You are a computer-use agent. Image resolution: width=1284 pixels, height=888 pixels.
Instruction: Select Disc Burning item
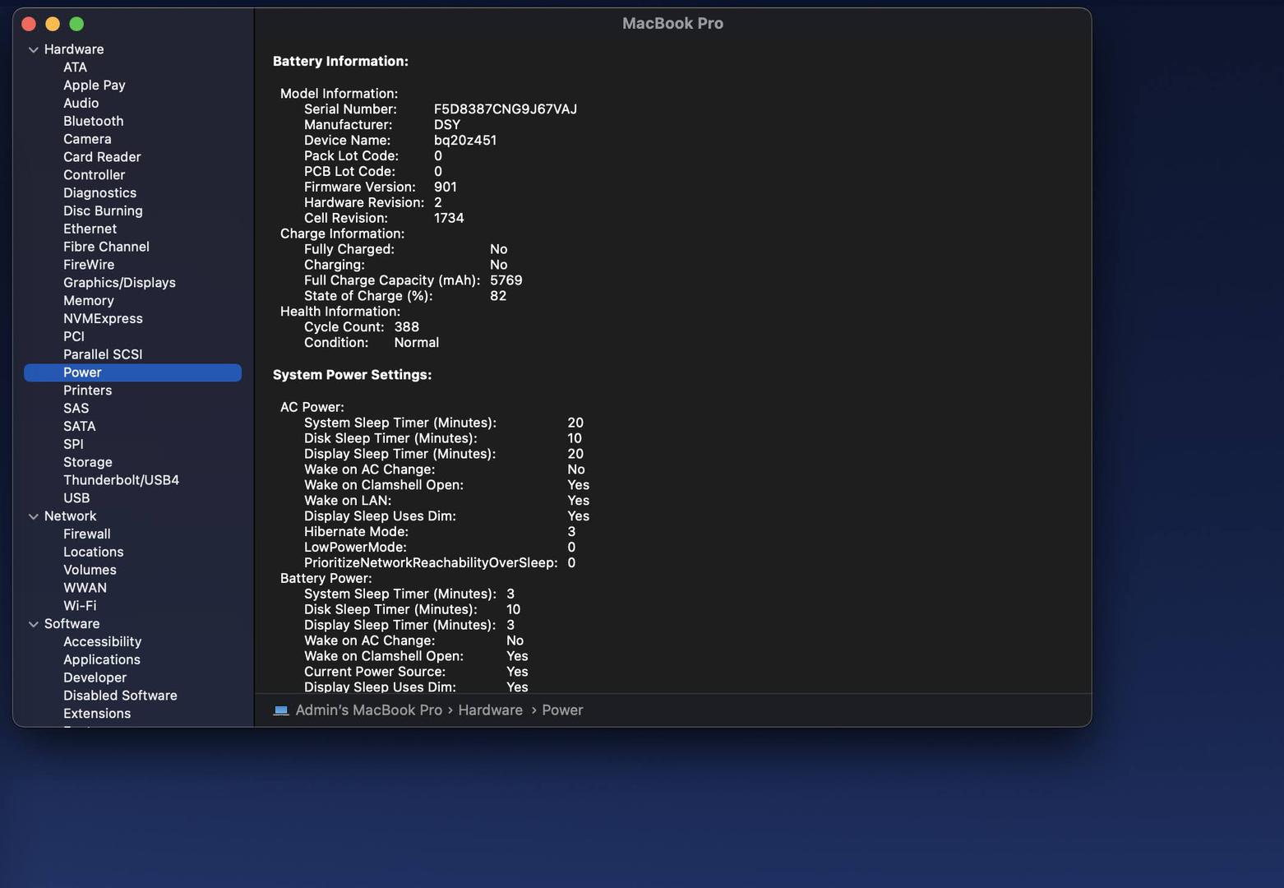click(x=103, y=211)
